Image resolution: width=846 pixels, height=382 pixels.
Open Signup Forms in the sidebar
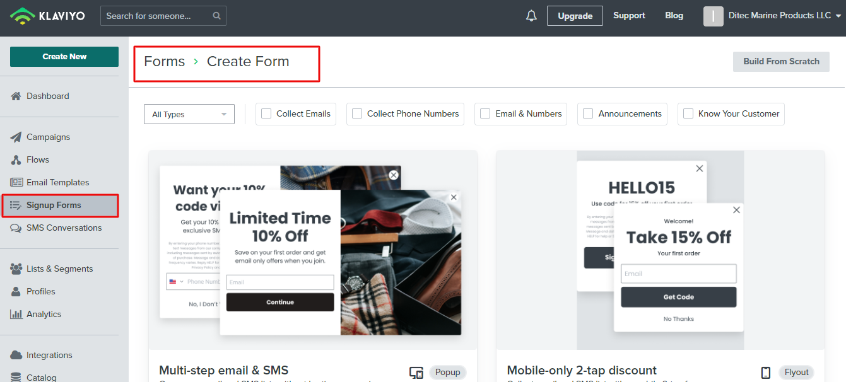[x=54, y=205]
